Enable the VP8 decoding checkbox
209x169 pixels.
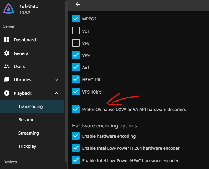point(76,43)
